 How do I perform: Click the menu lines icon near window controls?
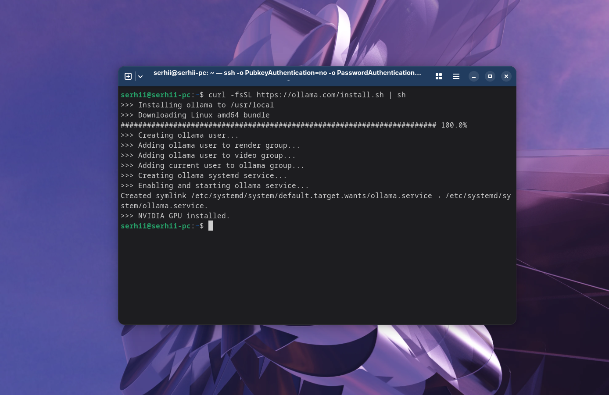click(x=456, y=76)
